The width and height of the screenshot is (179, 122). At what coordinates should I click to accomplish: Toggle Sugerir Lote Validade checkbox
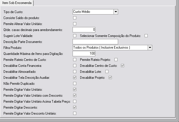coord(75,36)
